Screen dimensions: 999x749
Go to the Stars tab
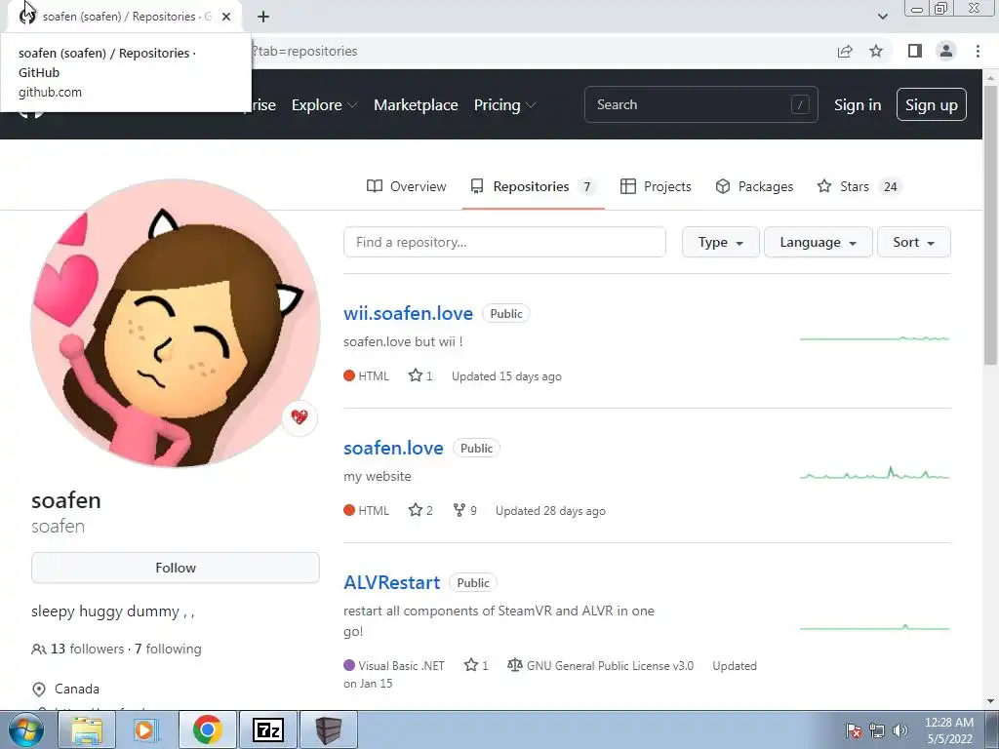pyautogui.click(x=859, y=186)
